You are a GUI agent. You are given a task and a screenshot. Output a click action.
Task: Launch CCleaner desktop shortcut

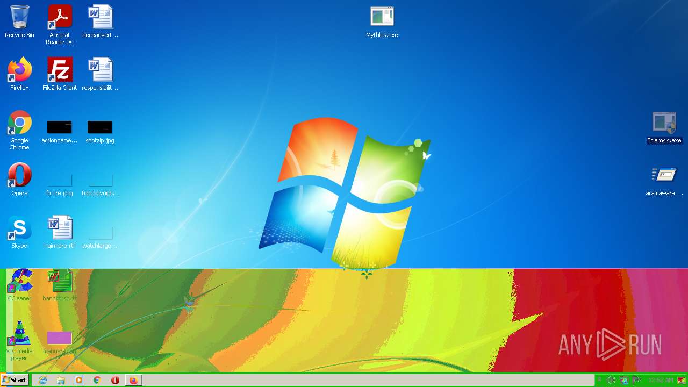19,285
